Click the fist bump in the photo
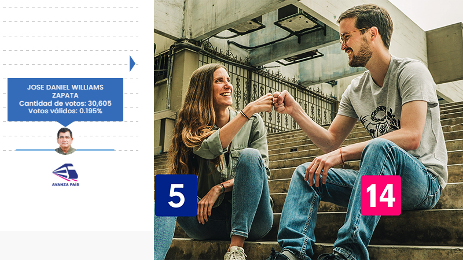Viewport: 463px width, 260px height. (275, 101)
